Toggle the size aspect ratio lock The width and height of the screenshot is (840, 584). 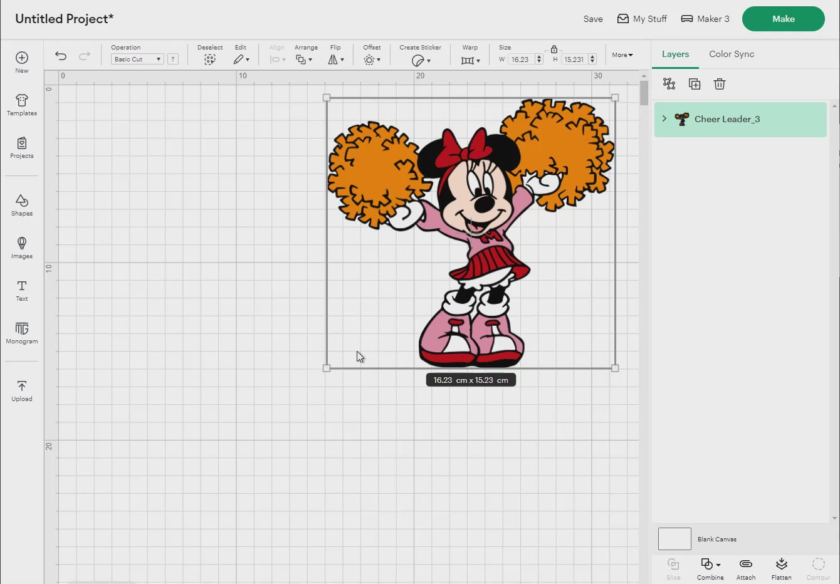pos(554,49)
